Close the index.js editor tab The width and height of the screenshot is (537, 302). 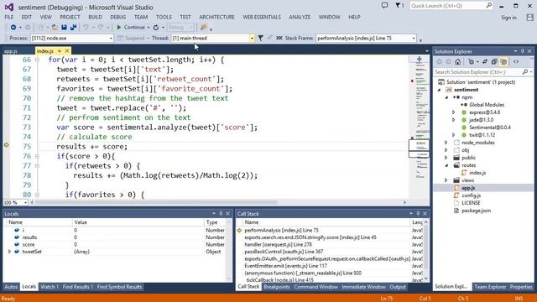pos(67,51)
